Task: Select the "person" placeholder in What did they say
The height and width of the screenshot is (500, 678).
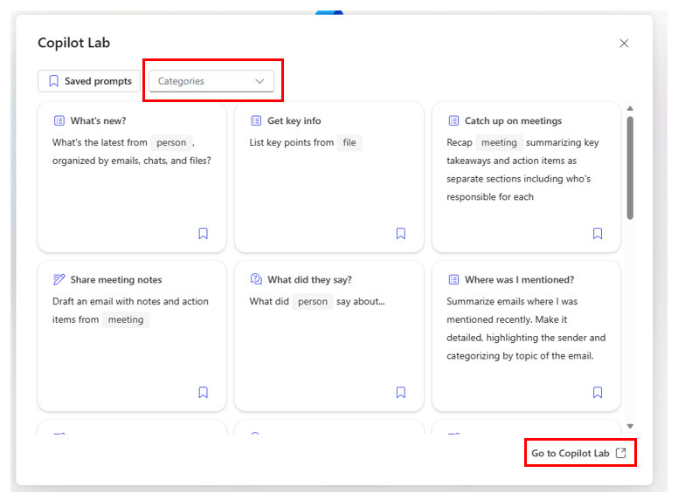Action: pos(313,301)
